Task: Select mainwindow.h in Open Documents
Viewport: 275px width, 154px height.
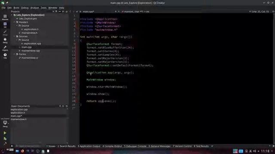Action: tap(18, 119)
